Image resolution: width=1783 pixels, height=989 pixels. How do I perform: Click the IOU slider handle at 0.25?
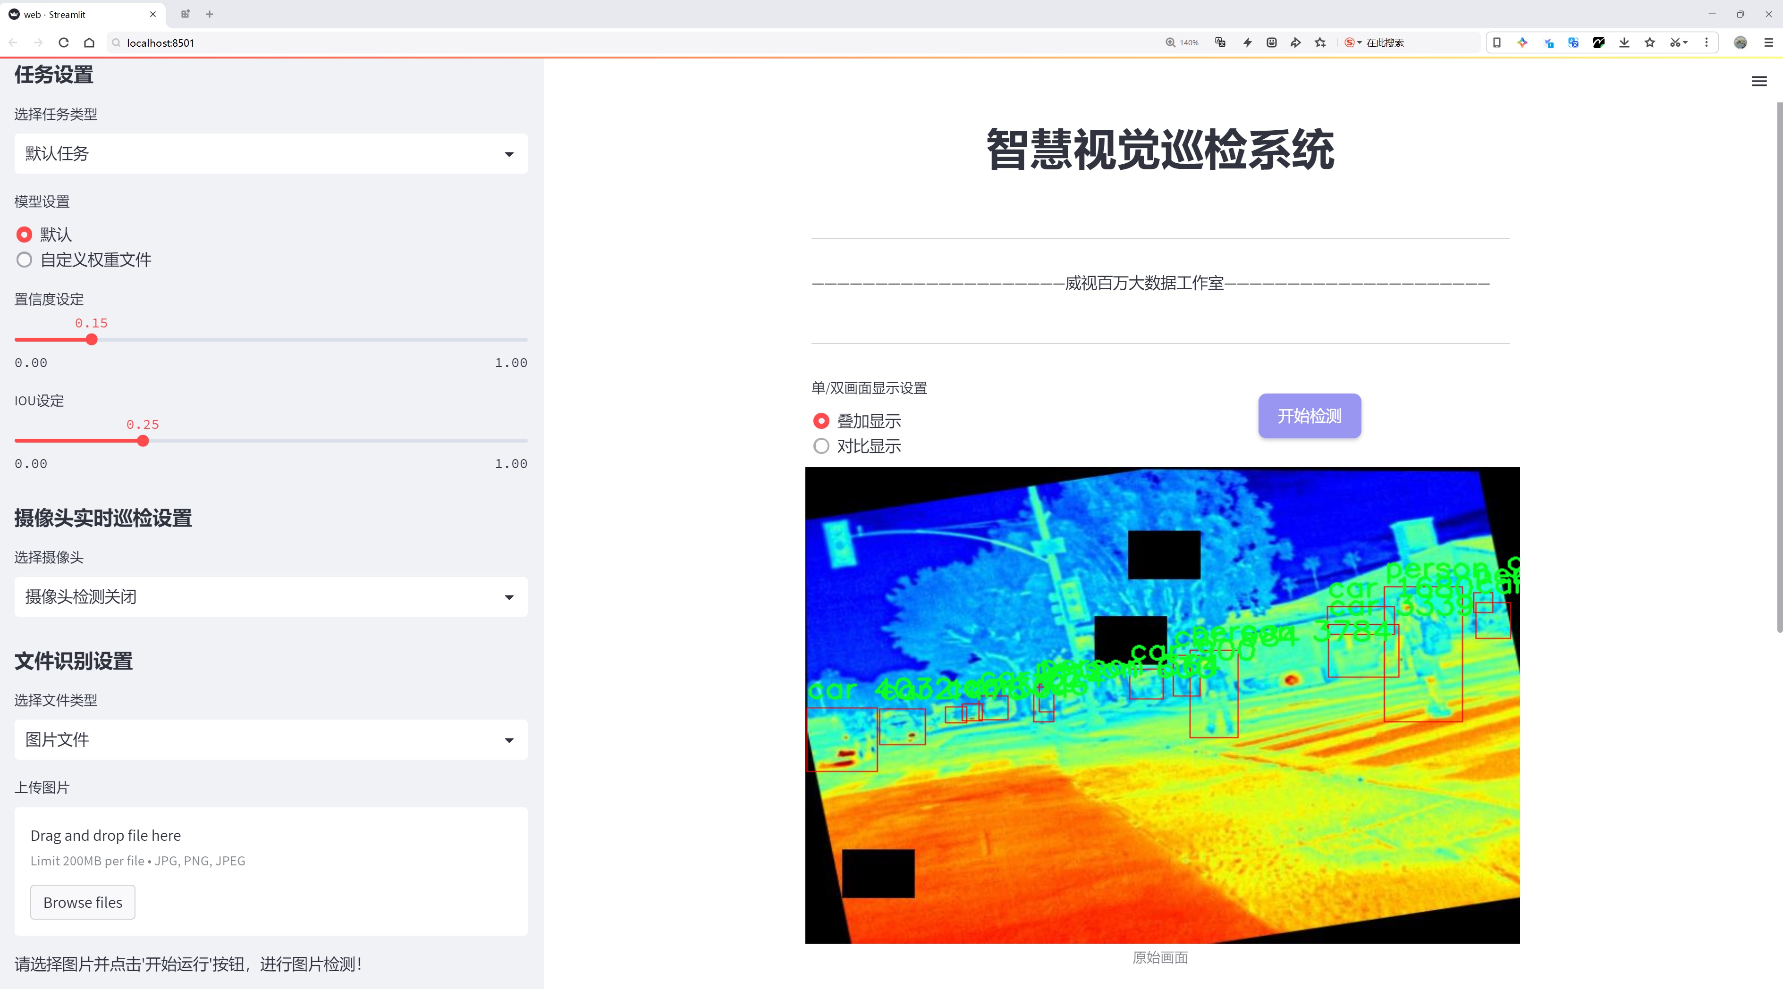(x=143, y=441)
